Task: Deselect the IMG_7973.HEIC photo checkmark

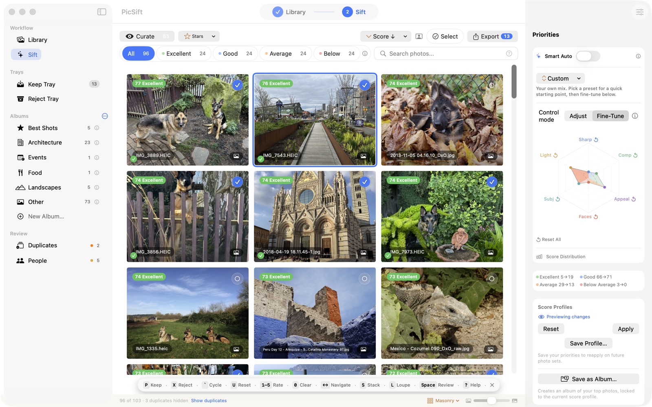Action: tap(491, 182)
